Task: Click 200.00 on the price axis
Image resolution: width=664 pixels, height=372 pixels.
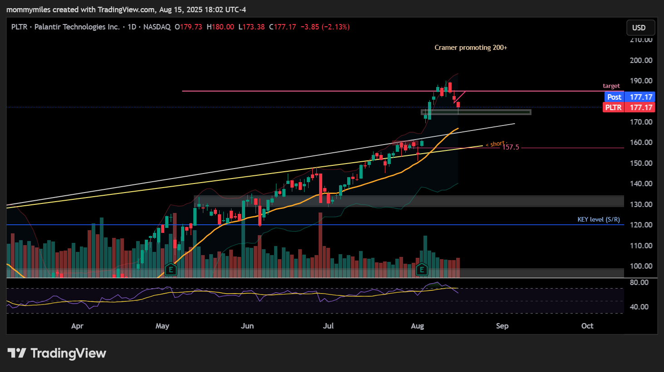Action: pos(641,60)
